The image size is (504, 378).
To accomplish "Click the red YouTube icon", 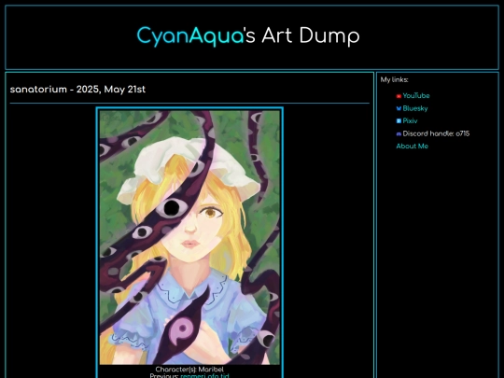I will coord(399,96).
